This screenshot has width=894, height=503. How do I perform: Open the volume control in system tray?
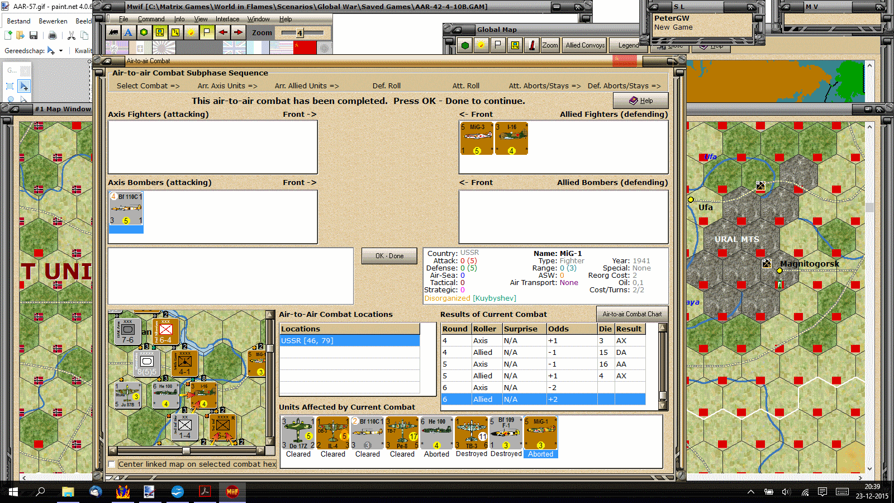[x=787, y=492]
